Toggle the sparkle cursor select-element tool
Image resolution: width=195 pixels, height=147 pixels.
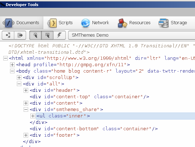[35, 35]
